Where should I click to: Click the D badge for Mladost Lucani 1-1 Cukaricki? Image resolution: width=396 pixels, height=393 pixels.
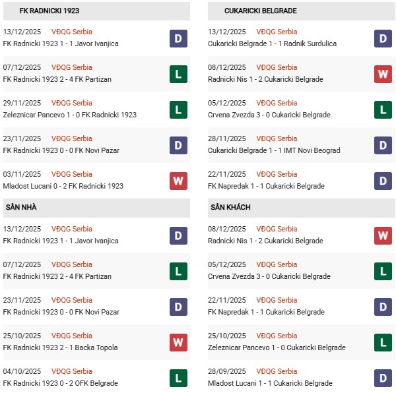tap(383, 377)
